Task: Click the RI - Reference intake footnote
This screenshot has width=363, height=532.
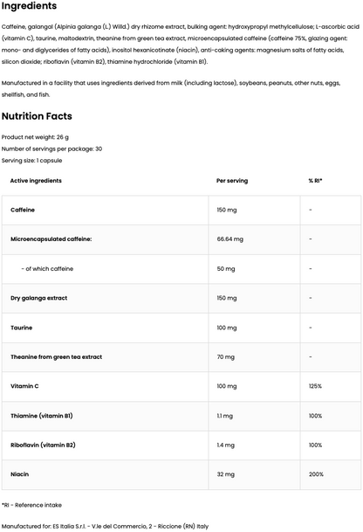Action: 31,505
